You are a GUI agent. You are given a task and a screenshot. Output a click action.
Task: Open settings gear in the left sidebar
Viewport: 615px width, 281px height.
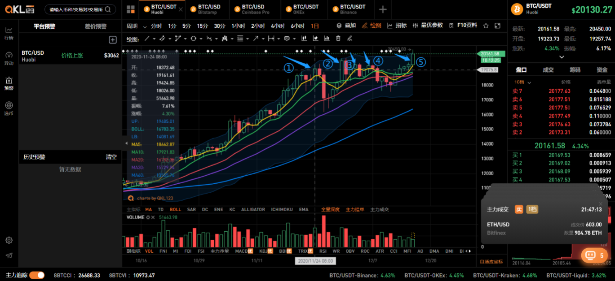tap(9, 240)
